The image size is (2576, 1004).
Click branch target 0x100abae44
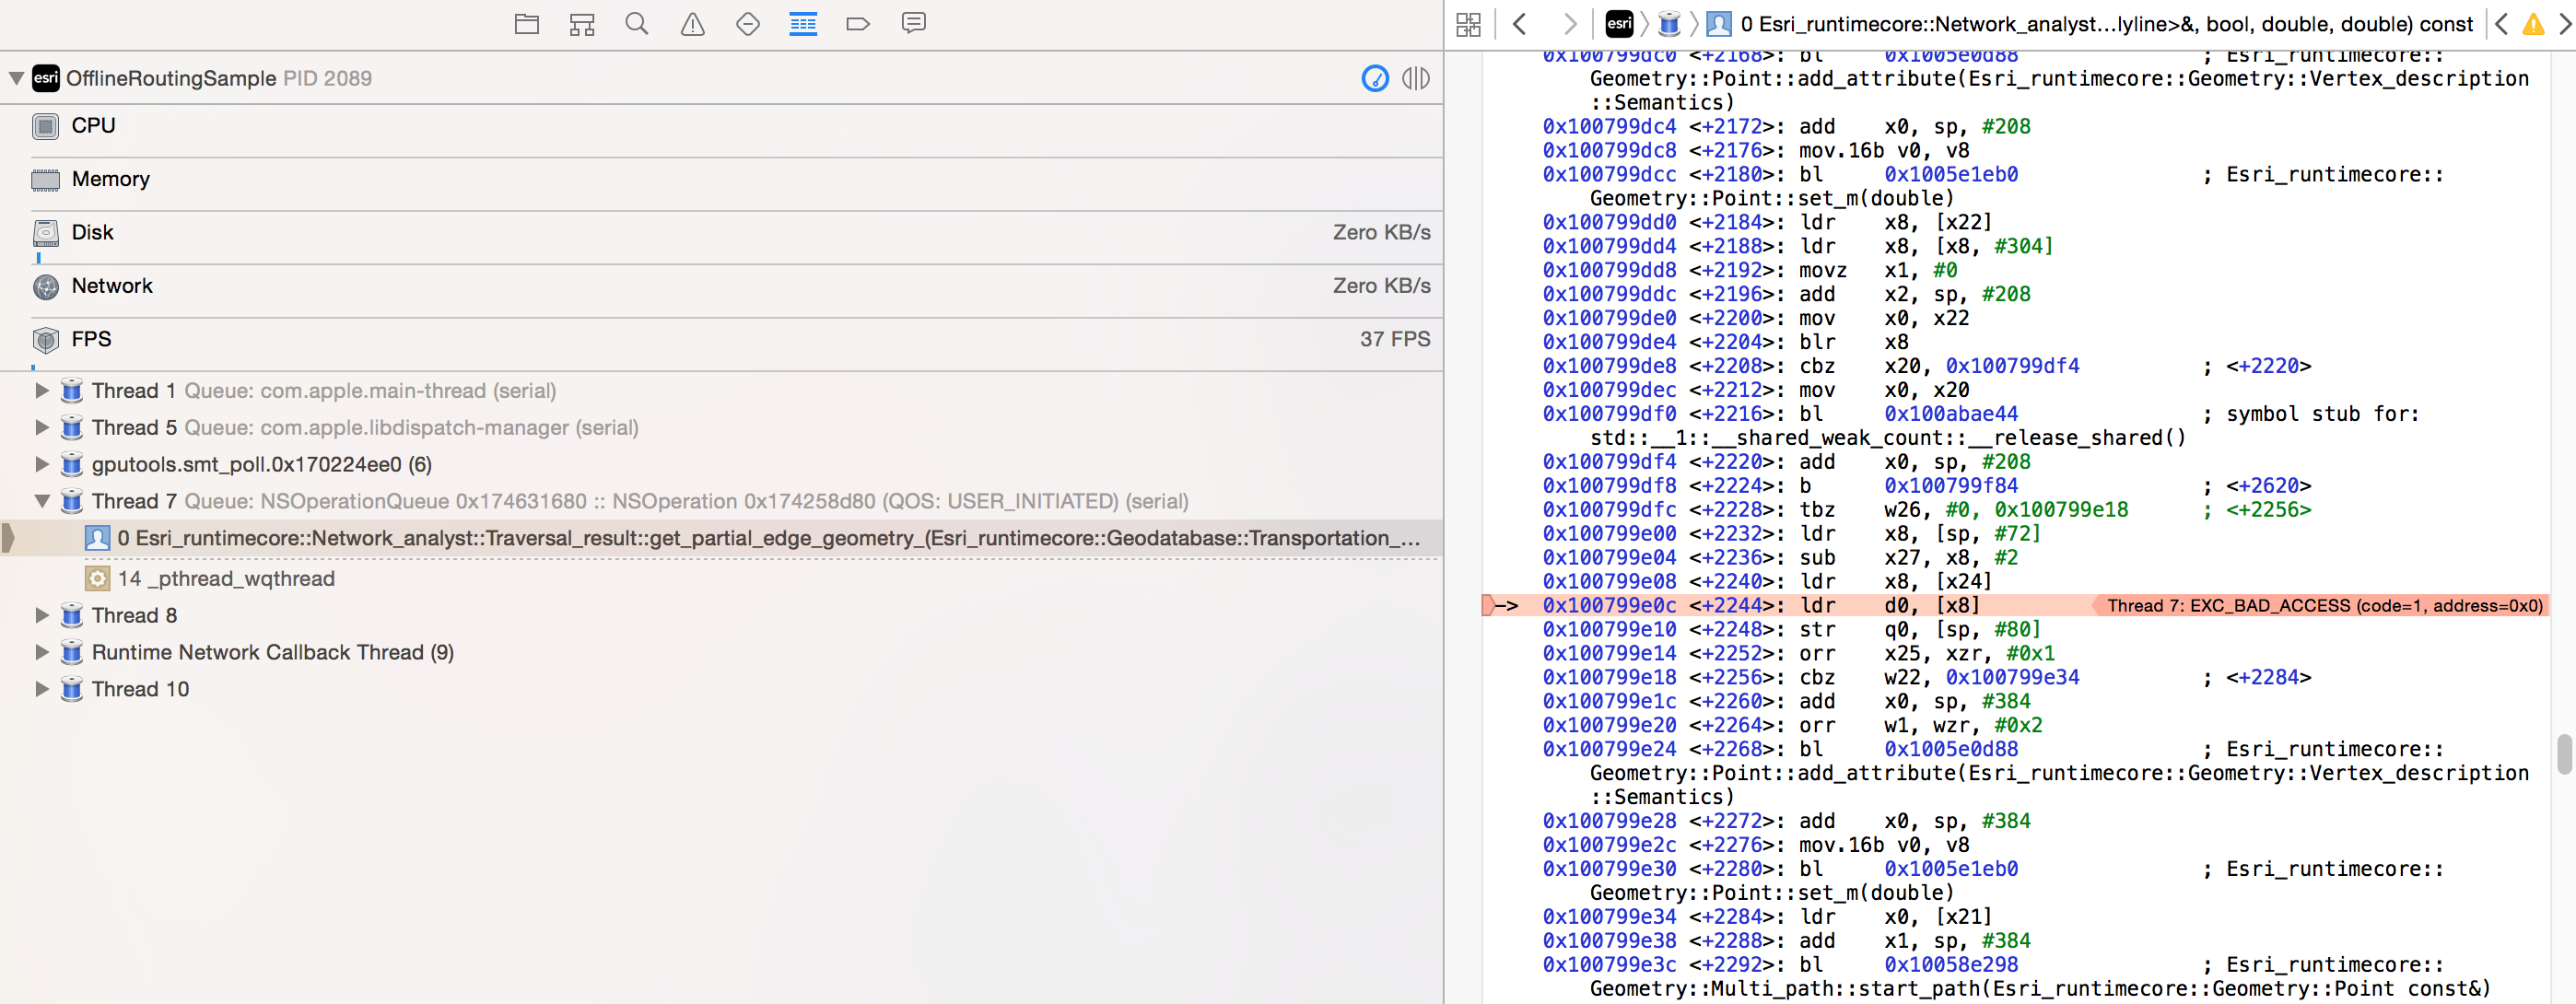1951,414
